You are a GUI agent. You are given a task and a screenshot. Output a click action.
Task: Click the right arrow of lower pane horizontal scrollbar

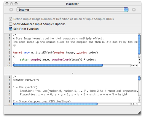[136, 104]
